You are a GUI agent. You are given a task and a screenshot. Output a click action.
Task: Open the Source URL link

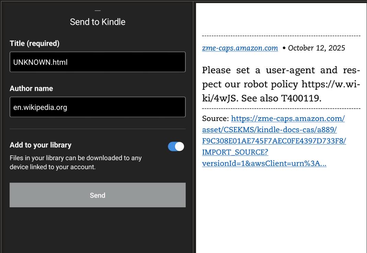tap(274, 141)
